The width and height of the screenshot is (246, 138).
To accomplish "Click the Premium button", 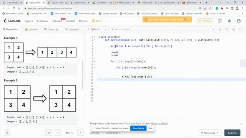I will pos(205,21).
